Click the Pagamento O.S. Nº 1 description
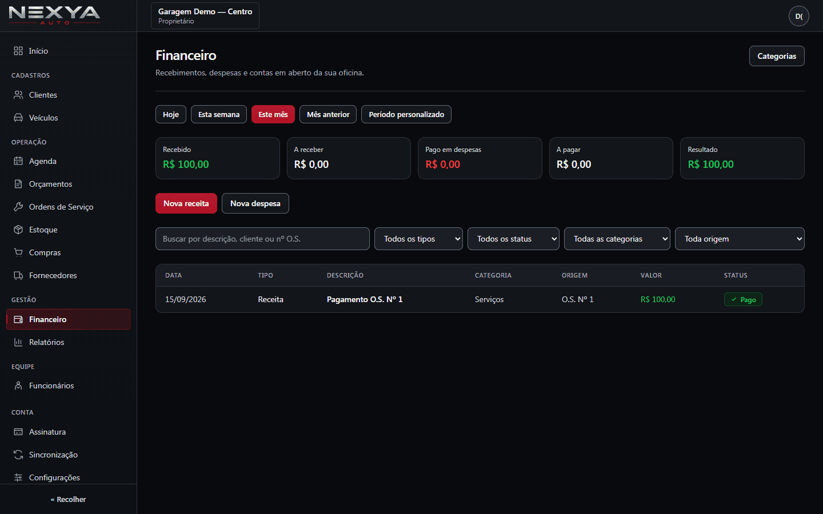823x514 pixels. [x=365, y=299]
